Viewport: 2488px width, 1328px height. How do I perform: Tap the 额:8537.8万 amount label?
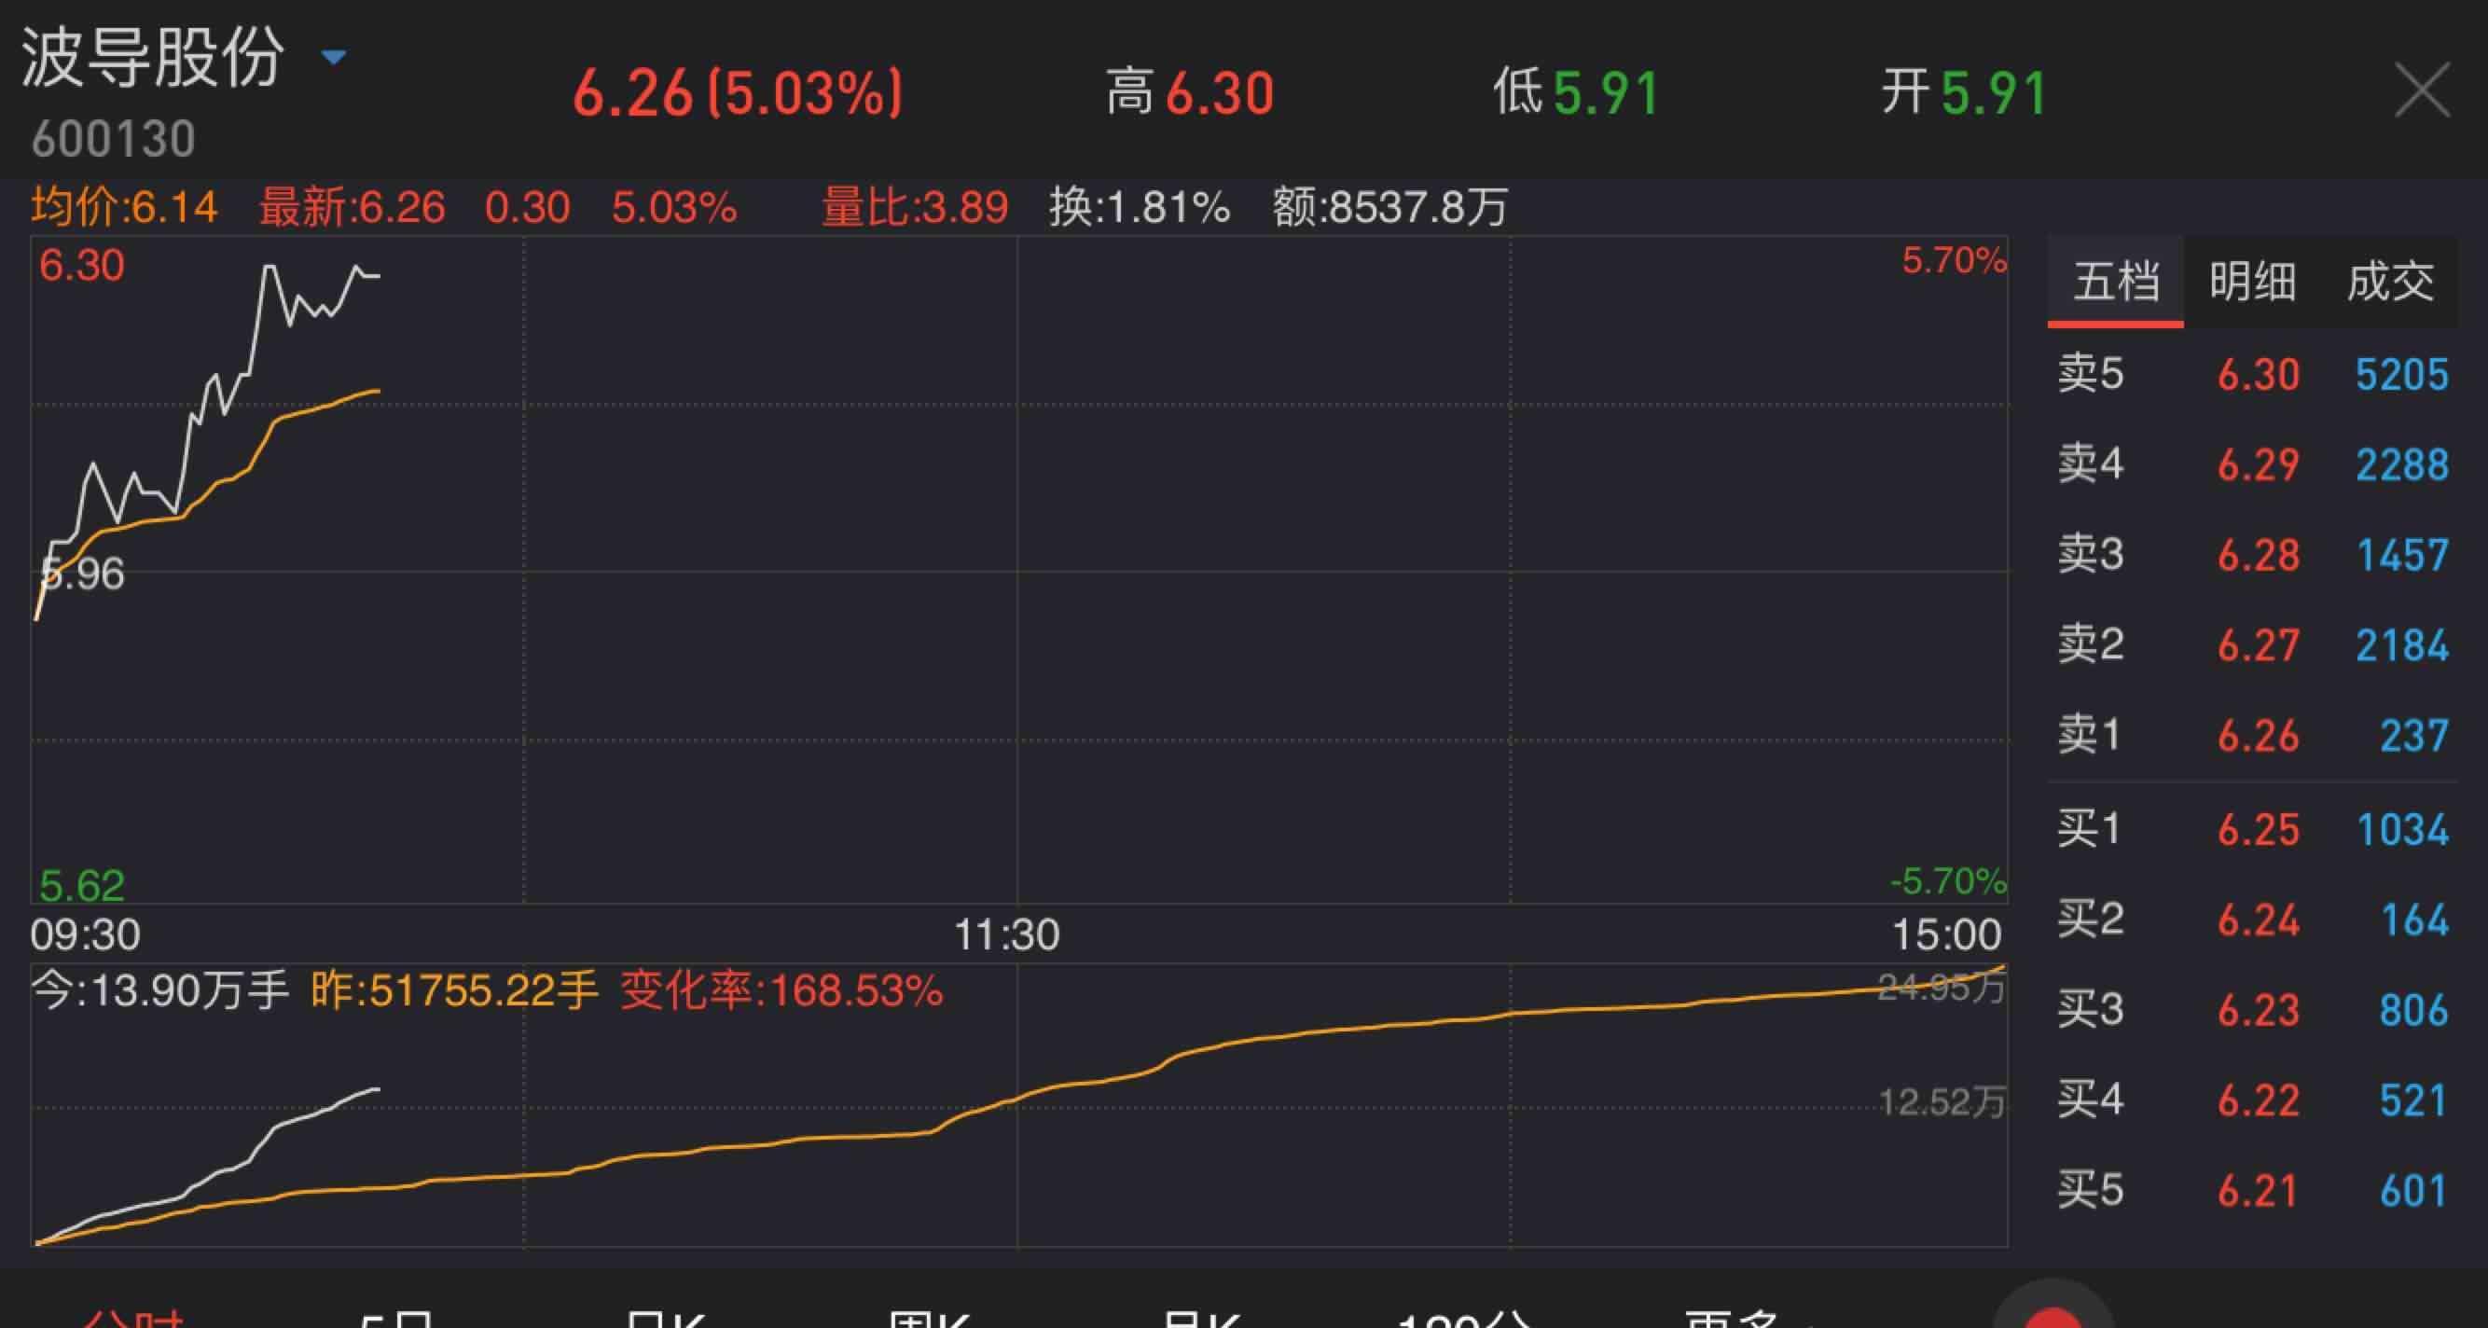pyautogui.click(x=1389, y=207)
